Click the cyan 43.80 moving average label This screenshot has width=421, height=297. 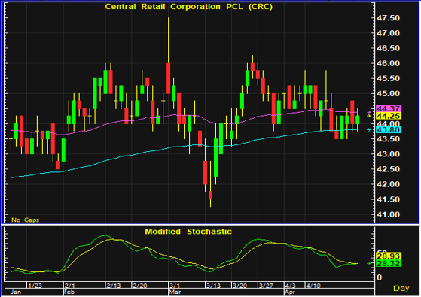pyautogui.click(x=389, y=130)
